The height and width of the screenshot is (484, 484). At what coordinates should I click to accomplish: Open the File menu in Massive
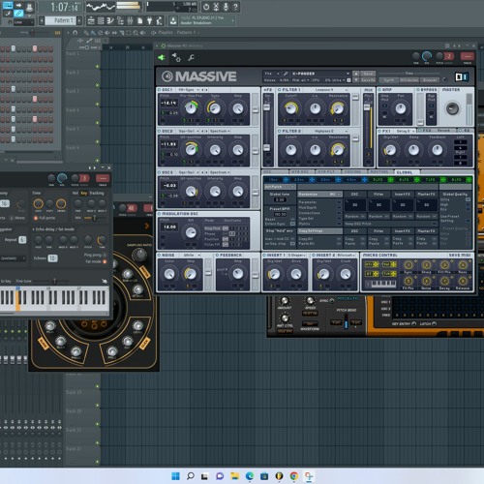[x=272, y=74]
